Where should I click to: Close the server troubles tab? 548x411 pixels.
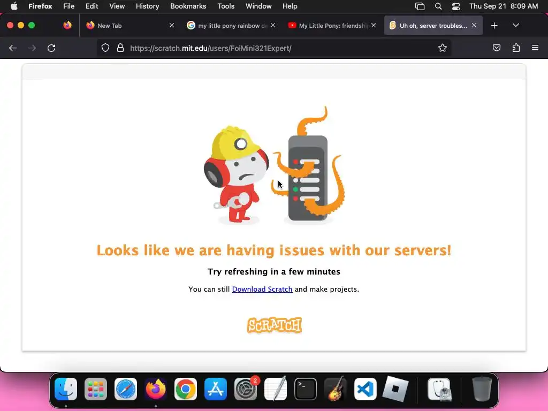pyautogui.click(x=474, y=25)
